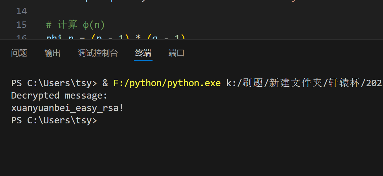The height and width of the screenshot is (176, 383).
Task: Click the first PS C:\Users\tsy> prompt text
Action: click(54, 83)
